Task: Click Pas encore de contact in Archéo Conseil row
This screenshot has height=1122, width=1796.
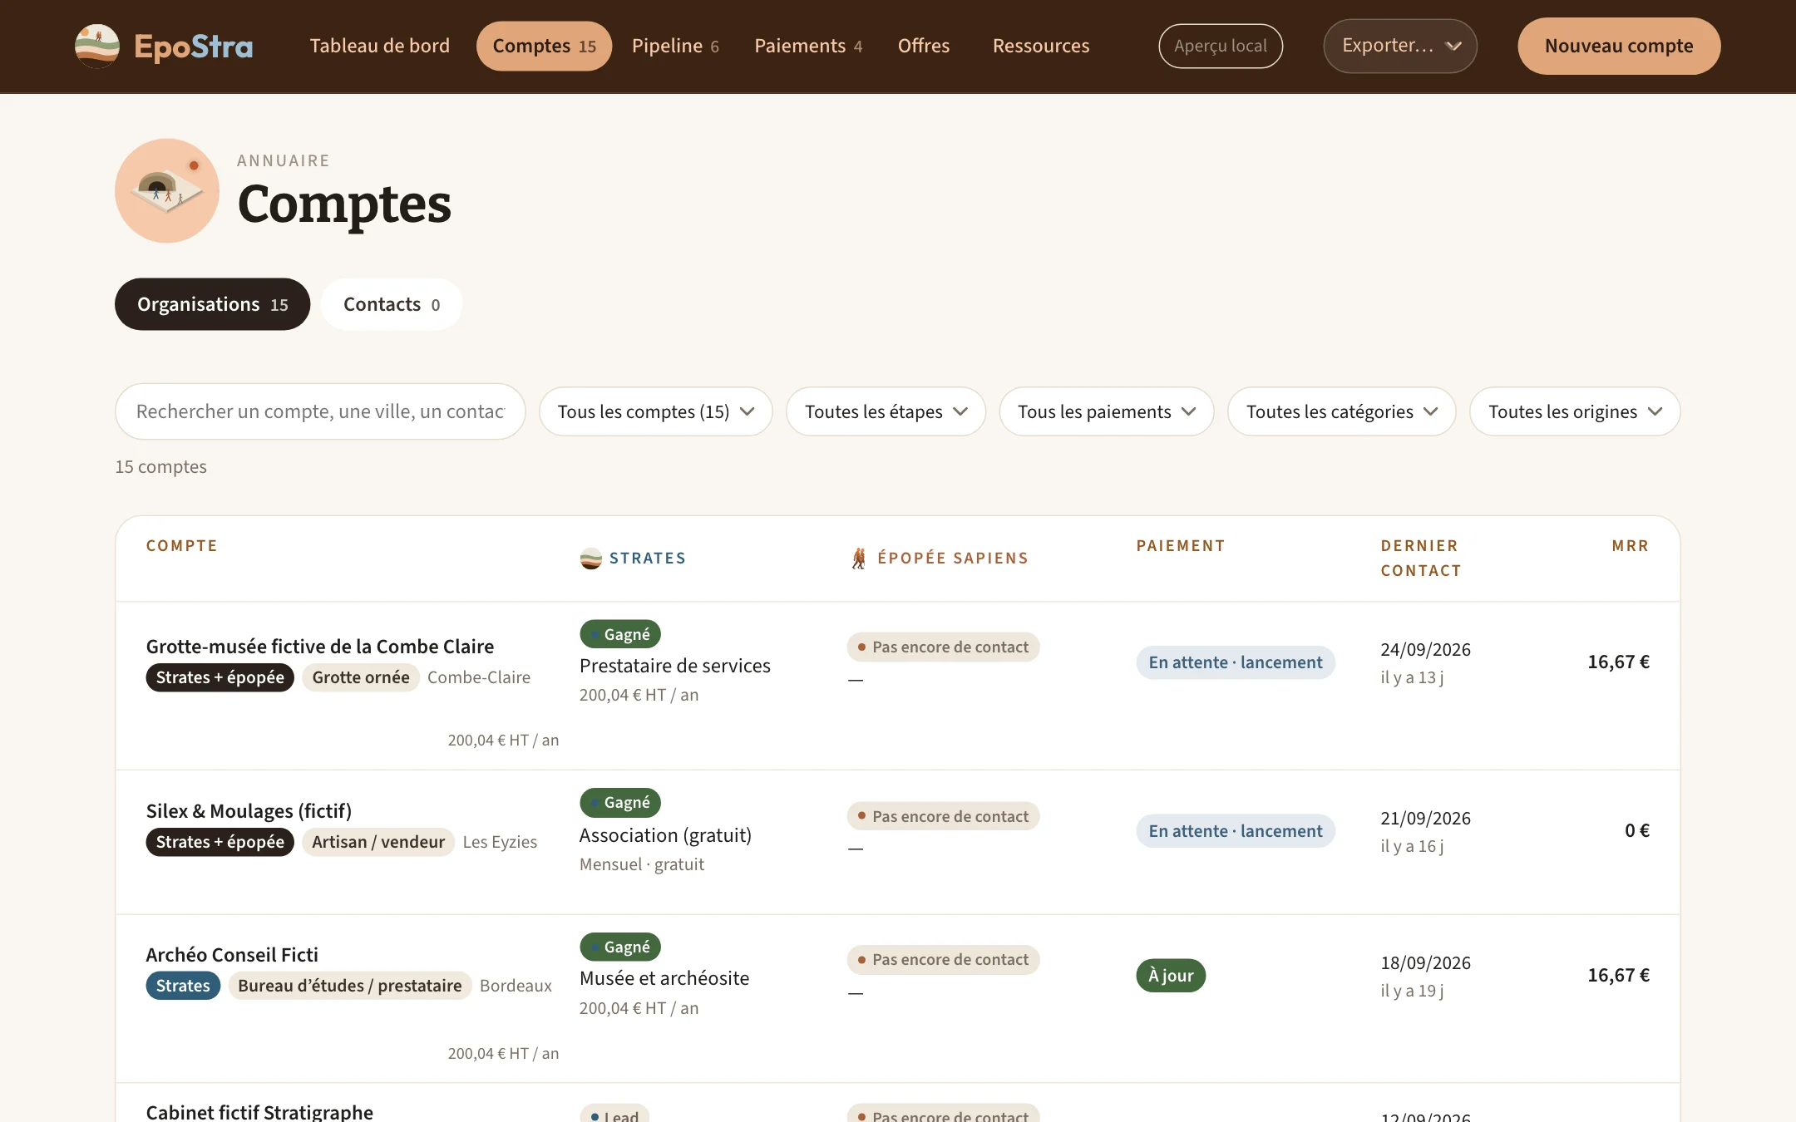Action: [x=943, y=960]
